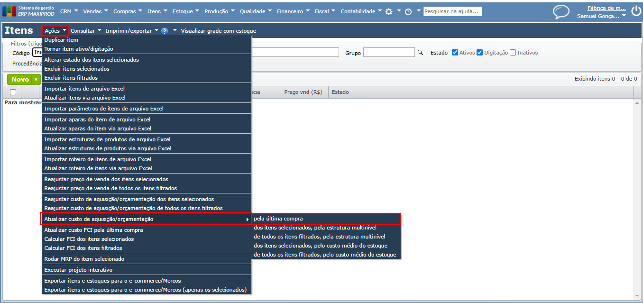Click the ERP MAXIPROD logo
The width and height of the screenshot is (643, 303).
click(x=29, y=11)
